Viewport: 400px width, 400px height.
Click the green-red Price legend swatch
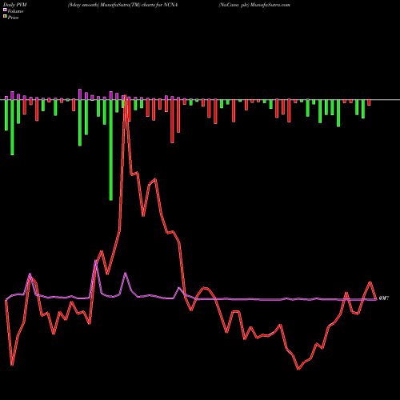tap(5, 17)
